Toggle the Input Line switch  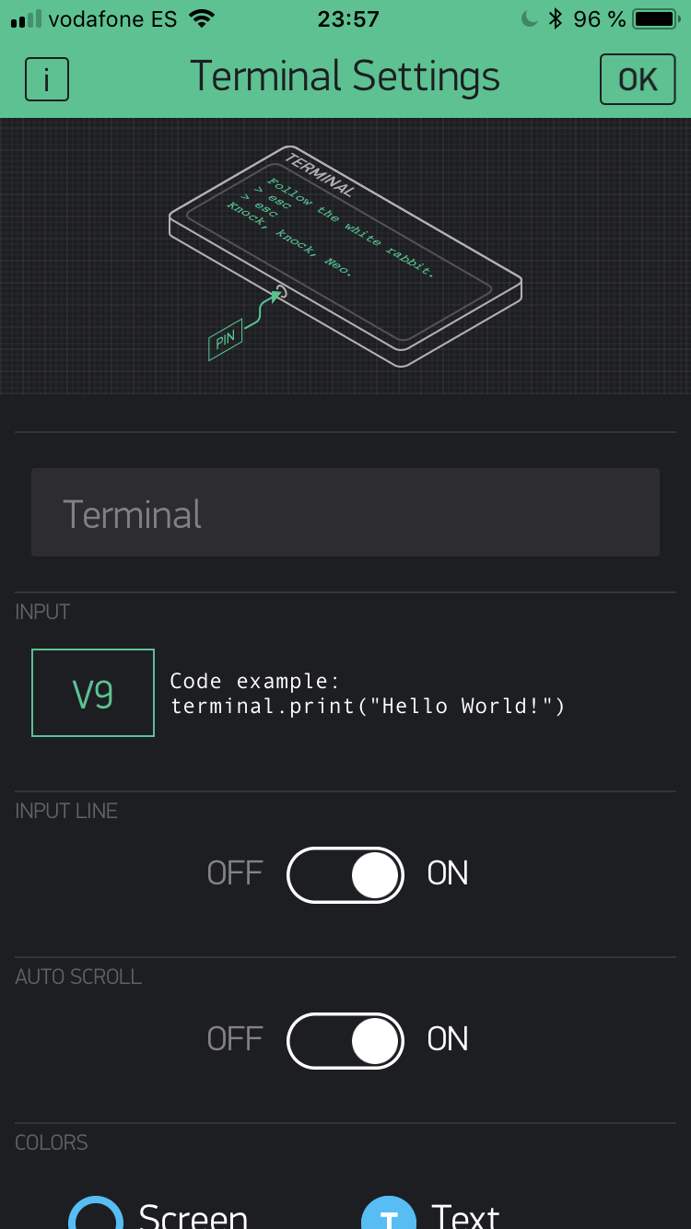coord(345,874)
